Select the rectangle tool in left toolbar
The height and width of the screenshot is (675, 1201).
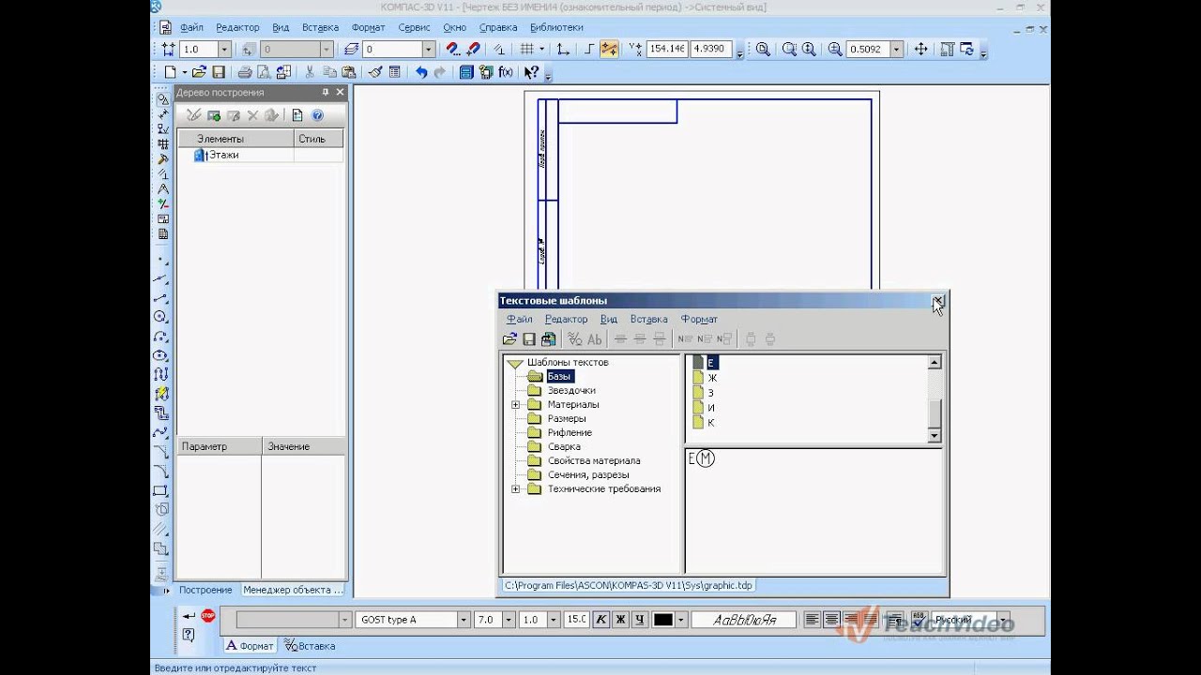[161, 490]
